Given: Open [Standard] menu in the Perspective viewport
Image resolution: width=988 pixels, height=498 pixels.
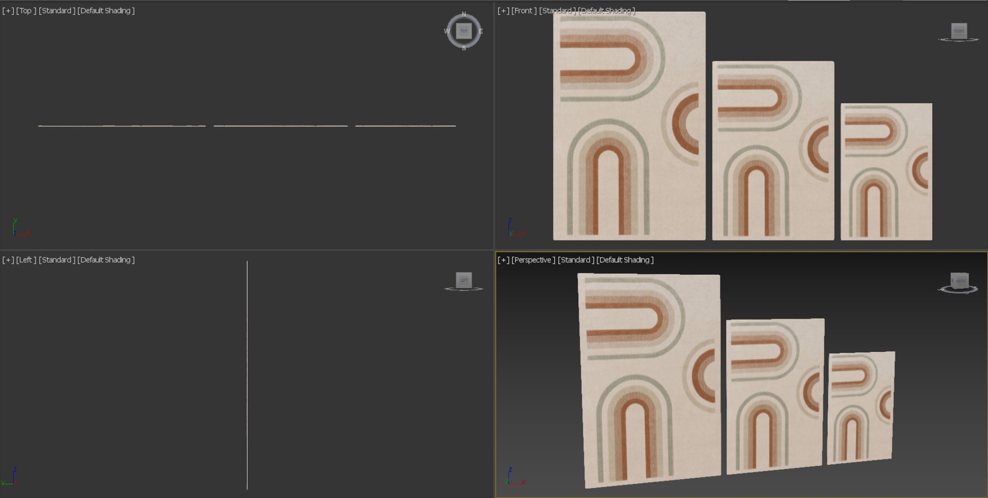Looking at the screenshot, I should [576, 260].
